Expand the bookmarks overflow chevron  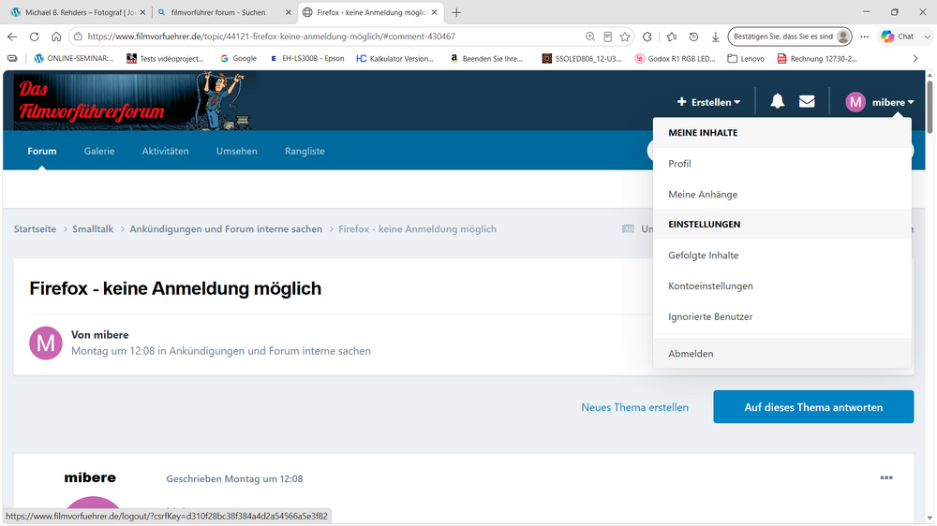915,59
